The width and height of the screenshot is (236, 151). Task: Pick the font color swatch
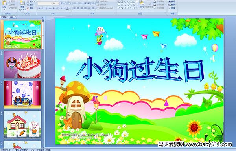point(67,9)
